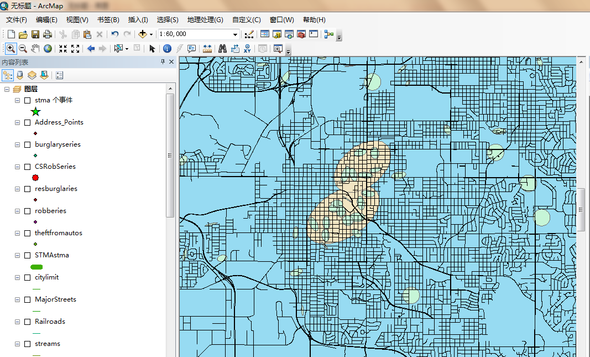Screen dimensions: 590x357
Task: Open Add Data dropdown arrow
Action: coord(152,34)
